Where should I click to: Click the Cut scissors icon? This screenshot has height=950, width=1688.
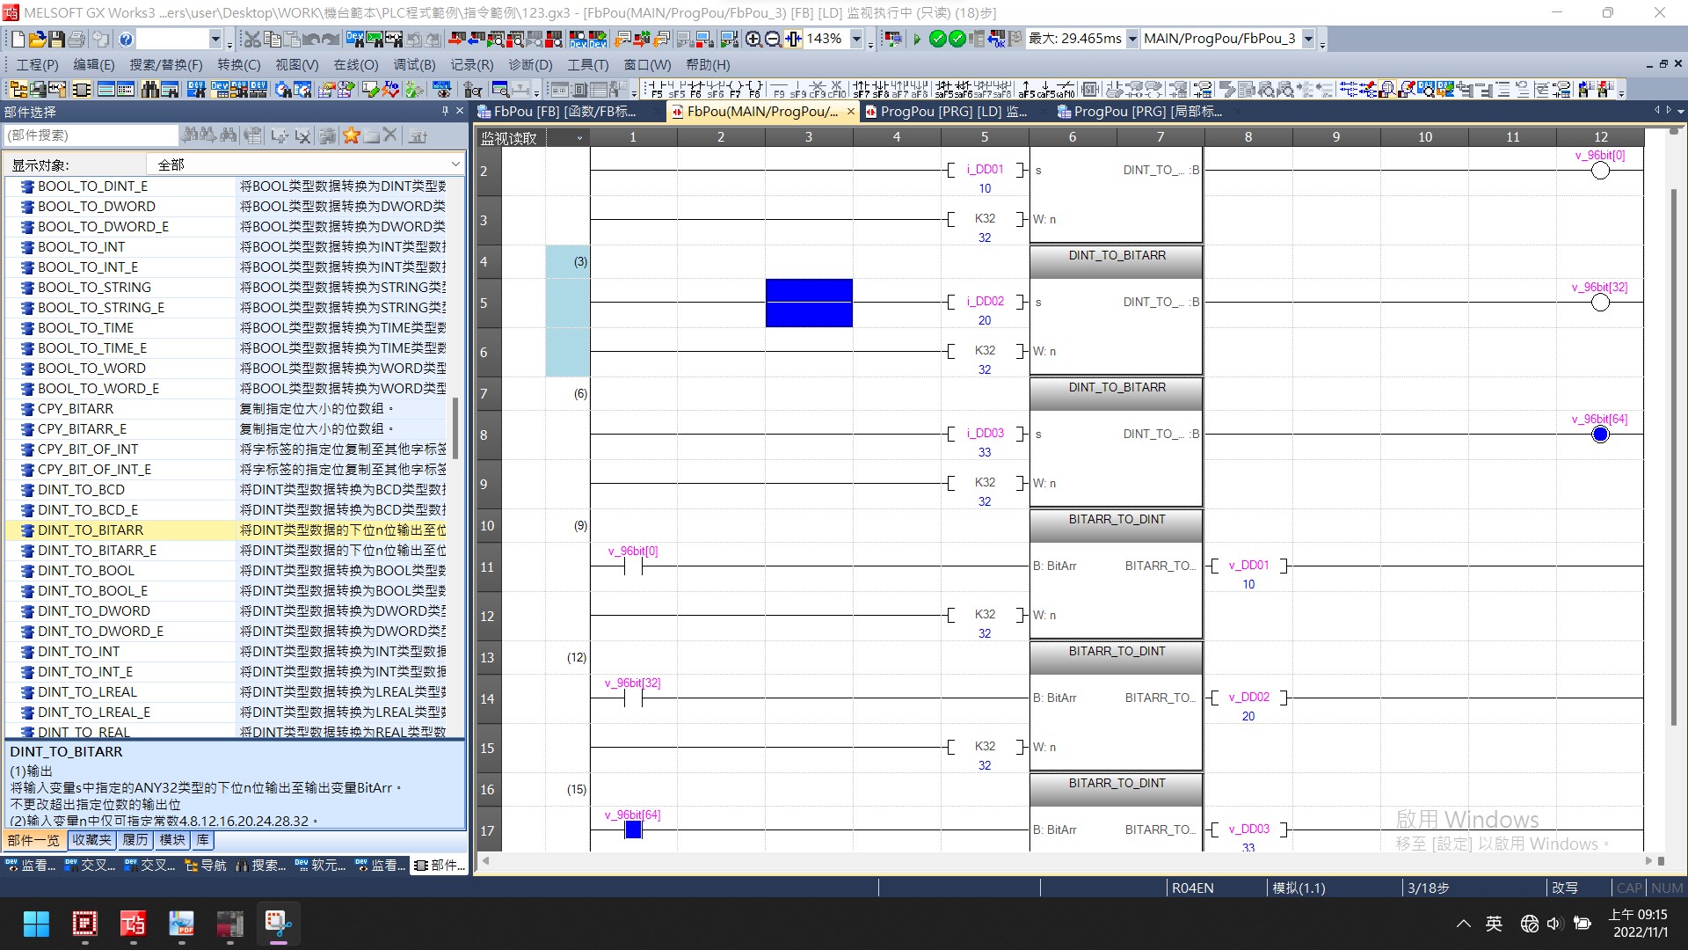[251, 39]
